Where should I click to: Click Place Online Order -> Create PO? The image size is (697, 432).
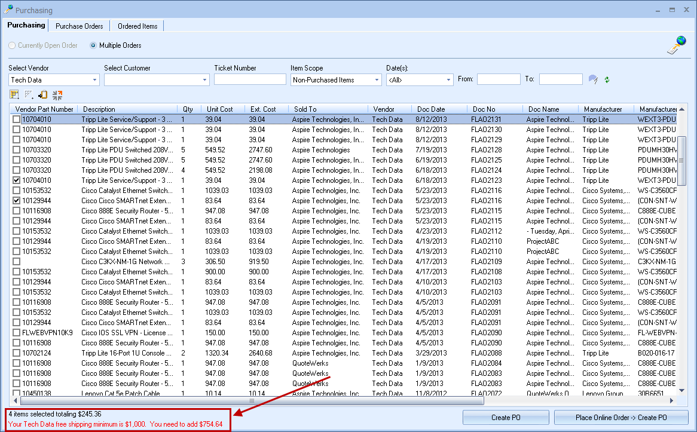click(621, 418)
